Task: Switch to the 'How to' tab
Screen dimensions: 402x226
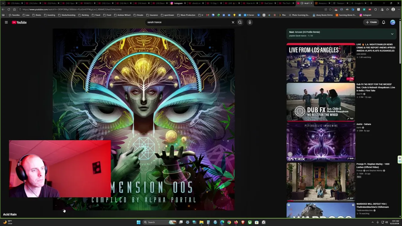Action: tap(250, 3)
